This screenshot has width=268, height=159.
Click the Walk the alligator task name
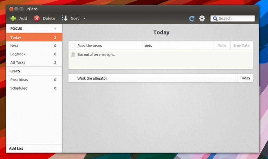[92, 78]
